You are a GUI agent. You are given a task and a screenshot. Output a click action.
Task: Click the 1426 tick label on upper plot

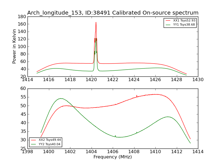point(155,80)
